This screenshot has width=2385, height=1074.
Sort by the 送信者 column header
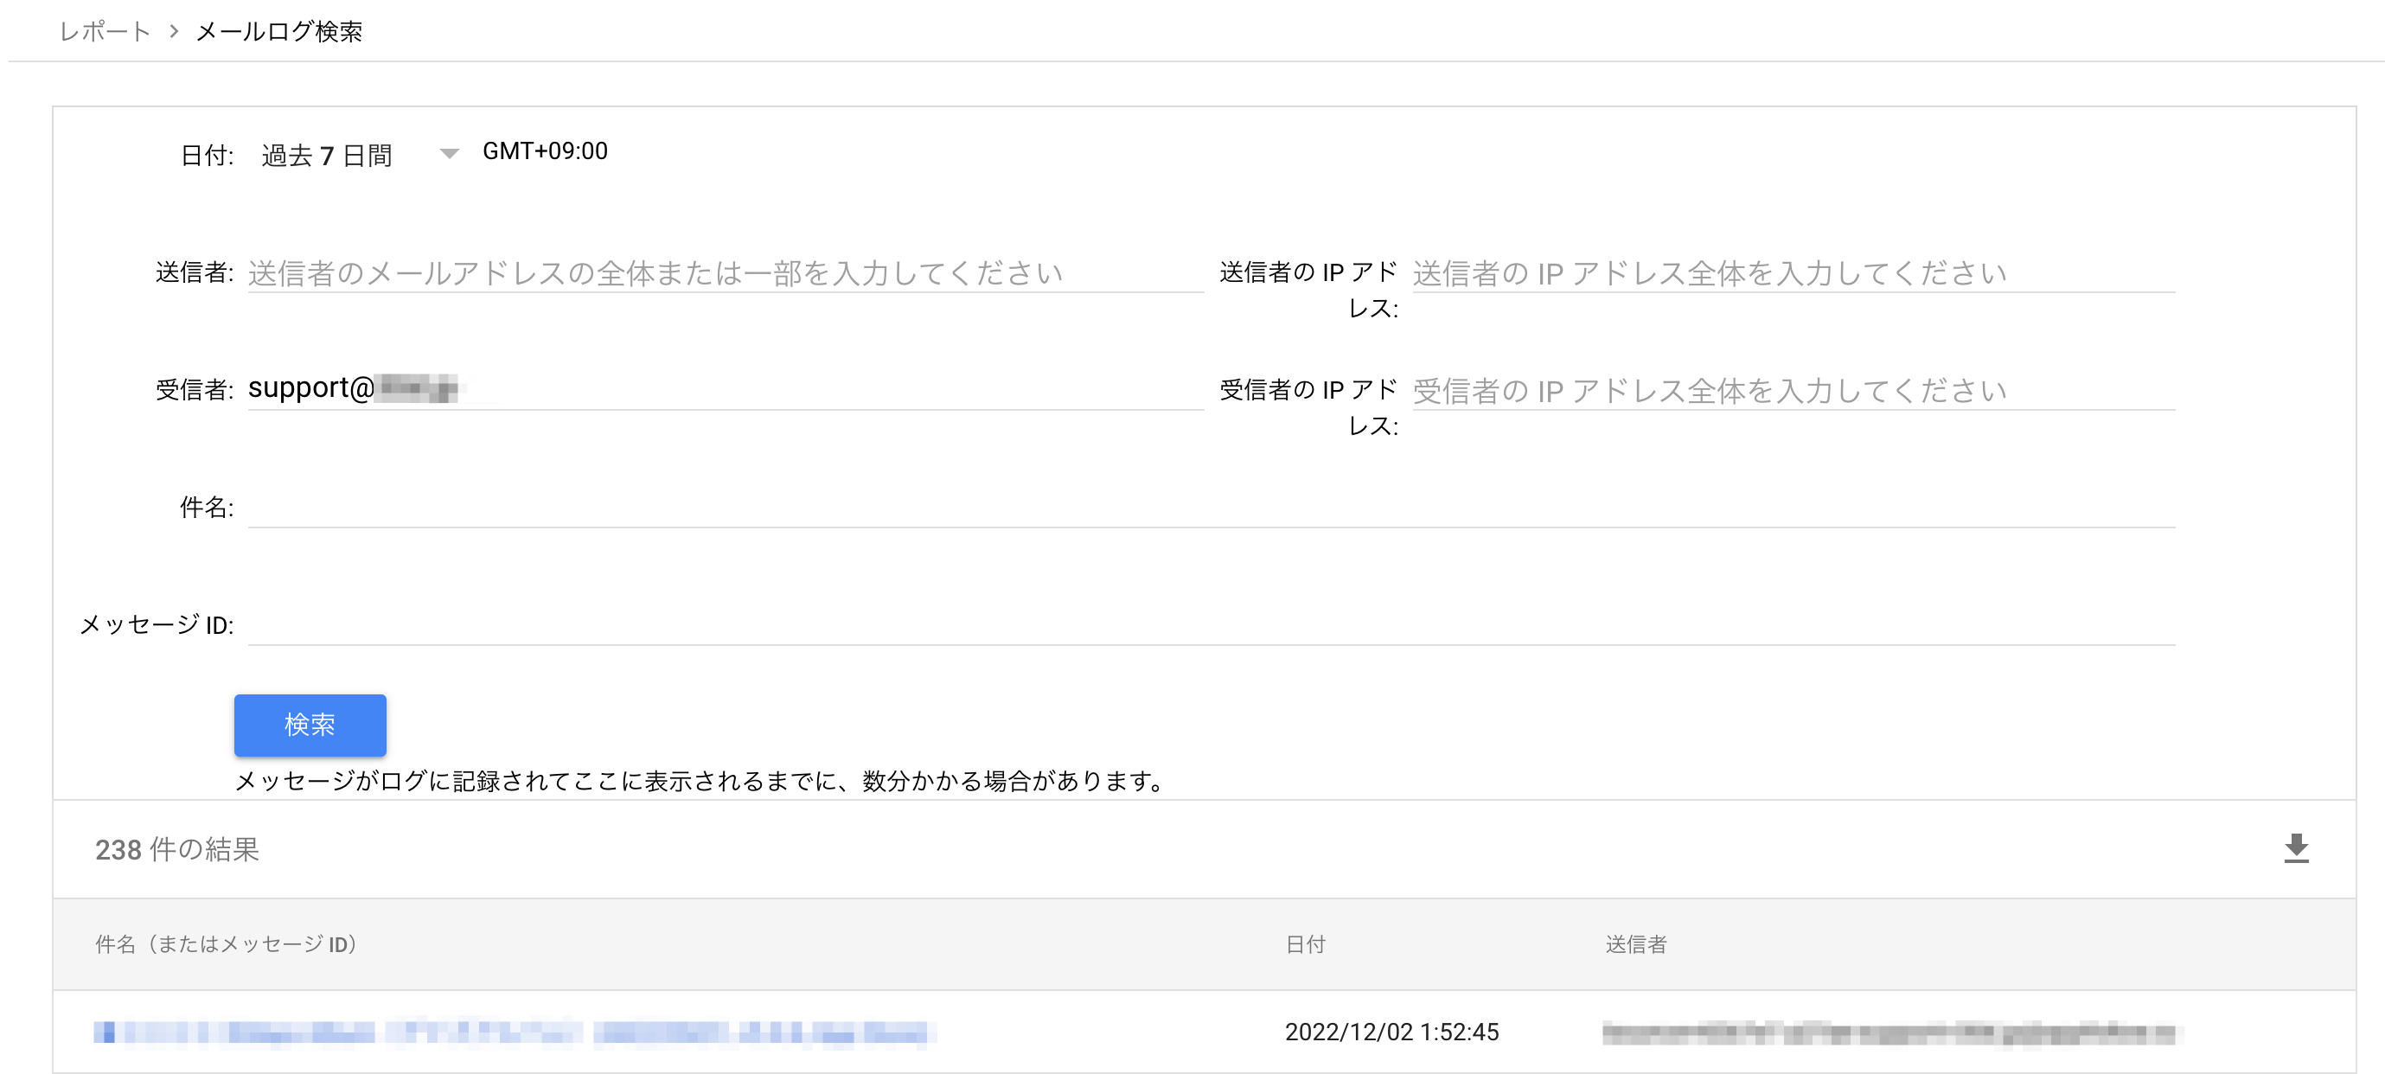pos(1635,944)
